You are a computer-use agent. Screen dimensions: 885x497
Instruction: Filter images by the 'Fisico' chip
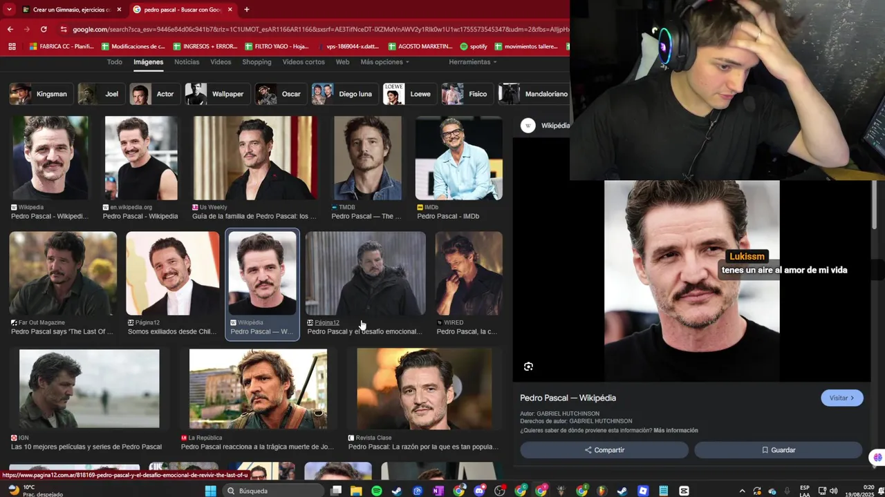467,94
